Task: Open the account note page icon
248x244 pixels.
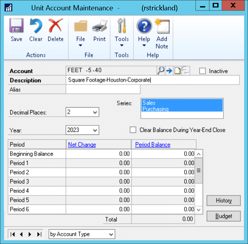Action: (x=177, y=71)
